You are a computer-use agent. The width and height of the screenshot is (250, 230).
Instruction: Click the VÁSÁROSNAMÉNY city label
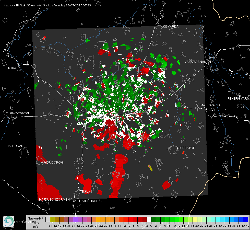[199, 62]
